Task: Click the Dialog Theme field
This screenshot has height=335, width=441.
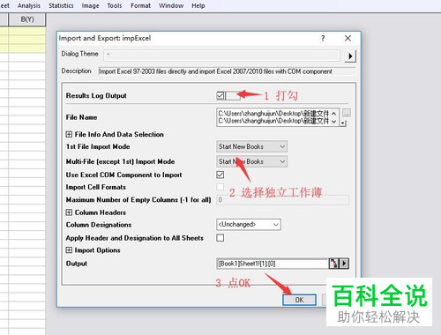Action: pos(221,55)
